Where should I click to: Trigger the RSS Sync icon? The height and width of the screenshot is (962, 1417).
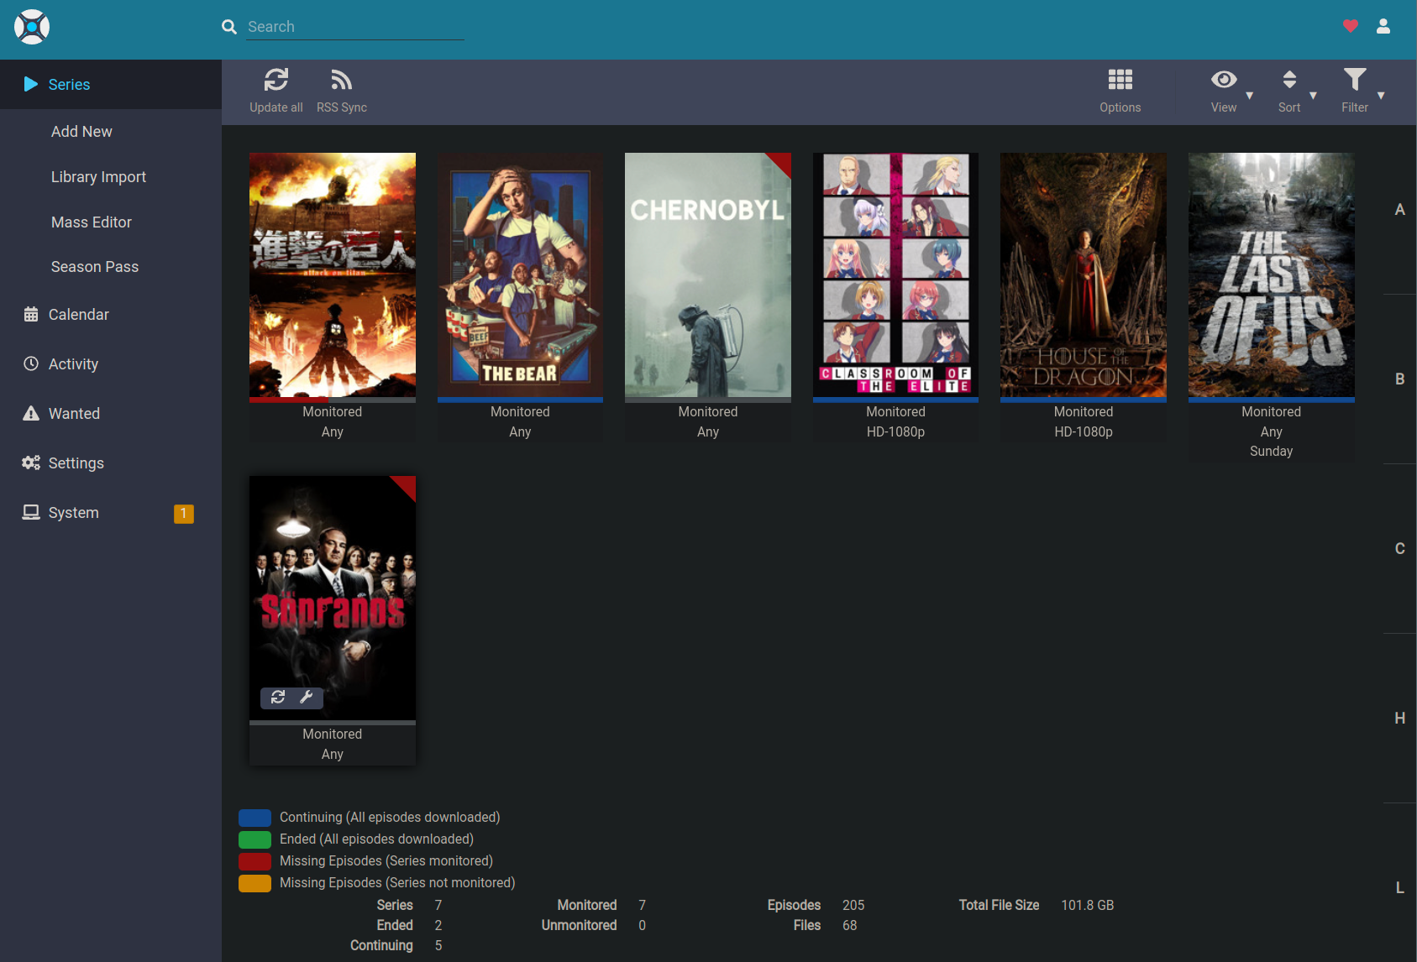(341, 80)
